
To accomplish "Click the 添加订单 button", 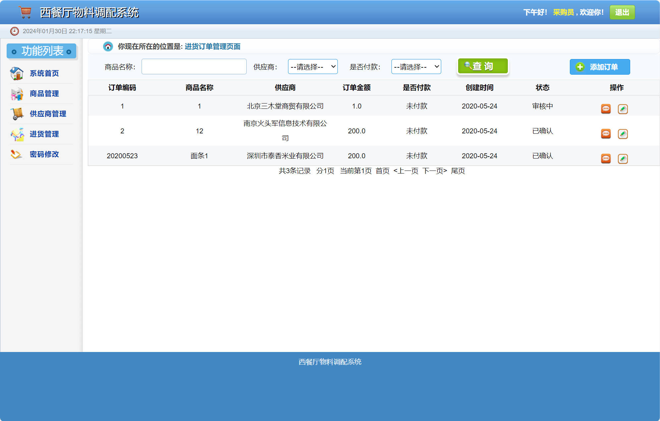I will pos(600,67).
